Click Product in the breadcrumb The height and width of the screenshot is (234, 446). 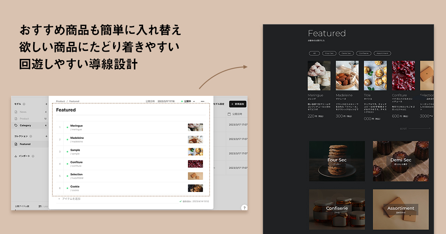61,101
